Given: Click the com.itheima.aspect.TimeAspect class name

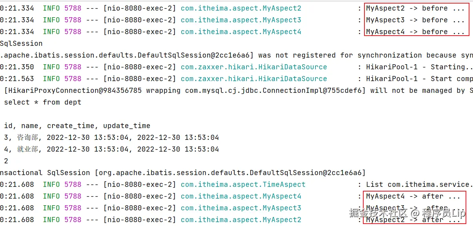Looking at the screenshot, I should click(x=243, y=184).
